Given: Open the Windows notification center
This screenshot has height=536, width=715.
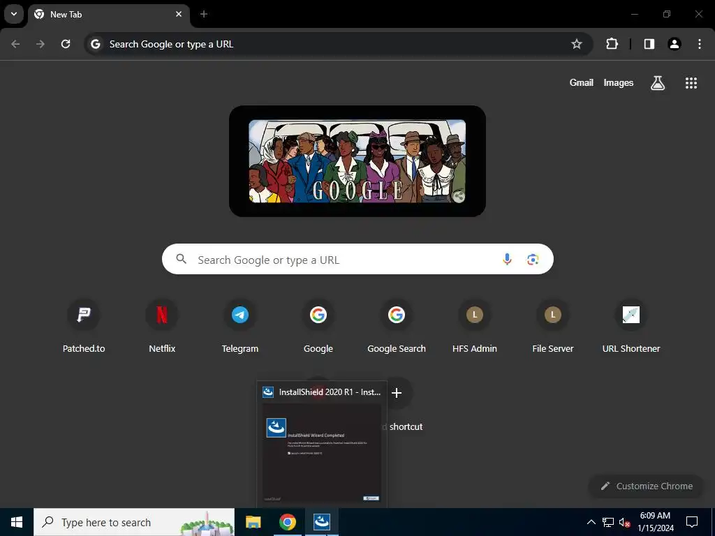Looking at the screenshot, I should click(x=692, y=522).
